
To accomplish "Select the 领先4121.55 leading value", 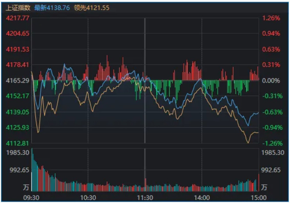I will point(92,8).
